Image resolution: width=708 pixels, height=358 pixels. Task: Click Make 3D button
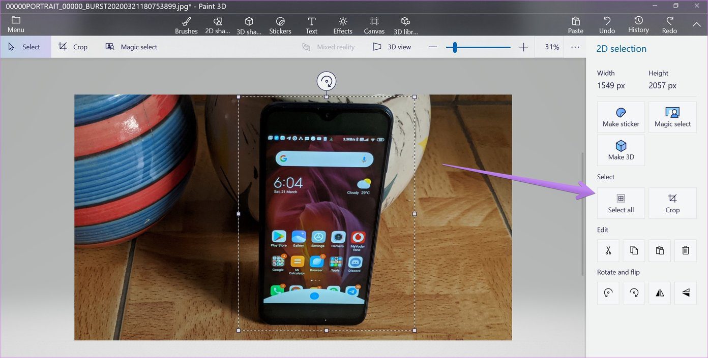(621, 150)
